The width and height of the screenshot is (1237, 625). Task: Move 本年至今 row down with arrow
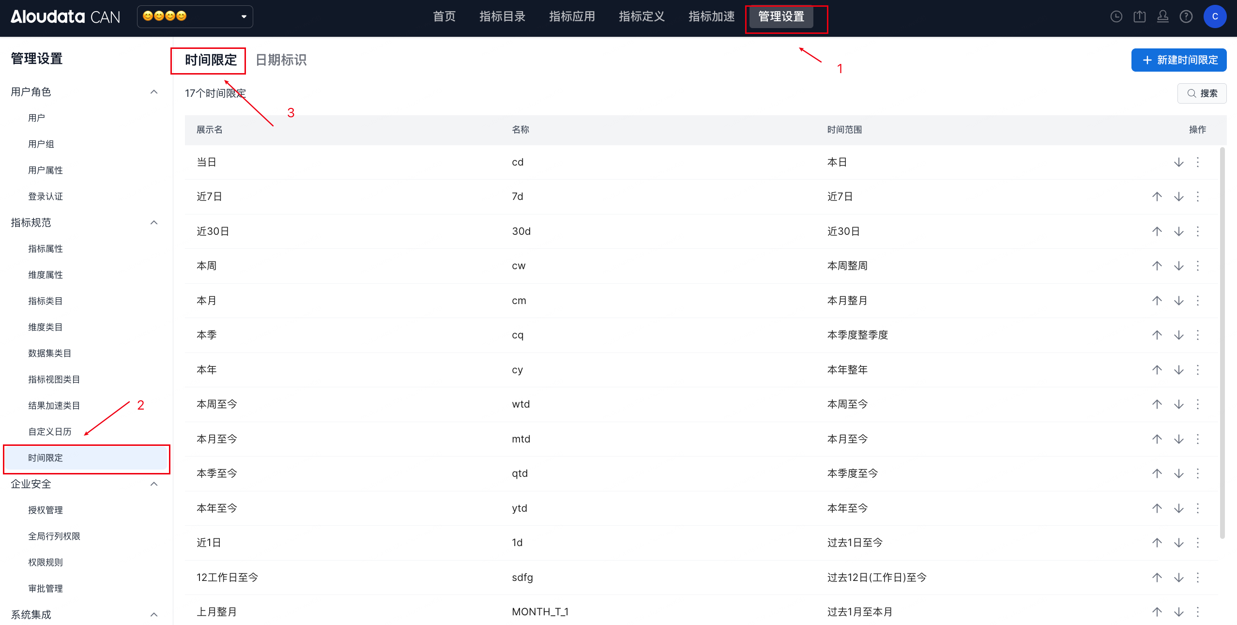(1178, 508)
